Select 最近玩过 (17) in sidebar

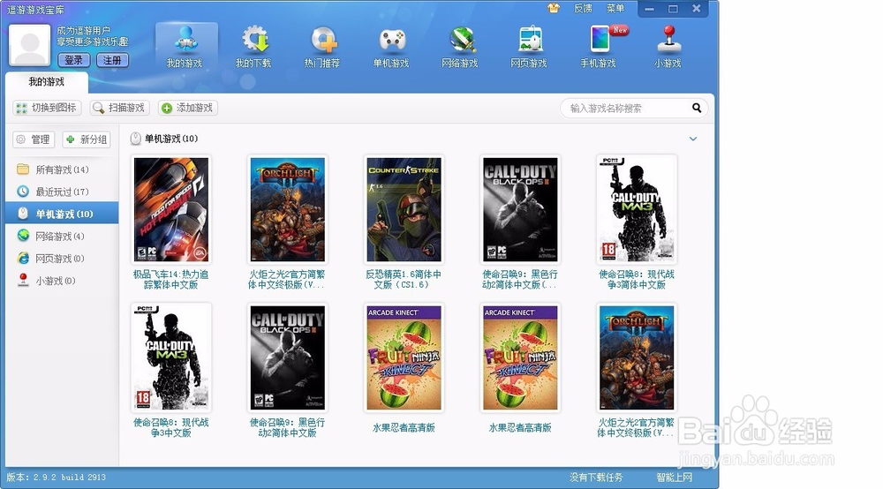click(62, 192)
